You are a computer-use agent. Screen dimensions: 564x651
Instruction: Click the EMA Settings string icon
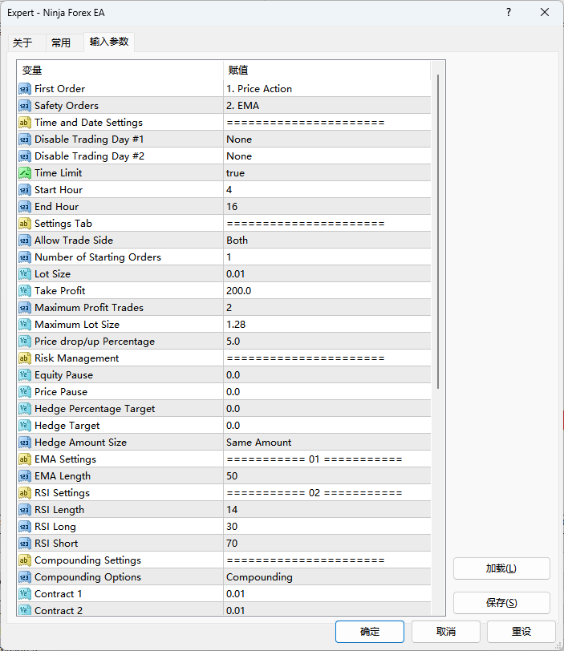tap(25, 459)
